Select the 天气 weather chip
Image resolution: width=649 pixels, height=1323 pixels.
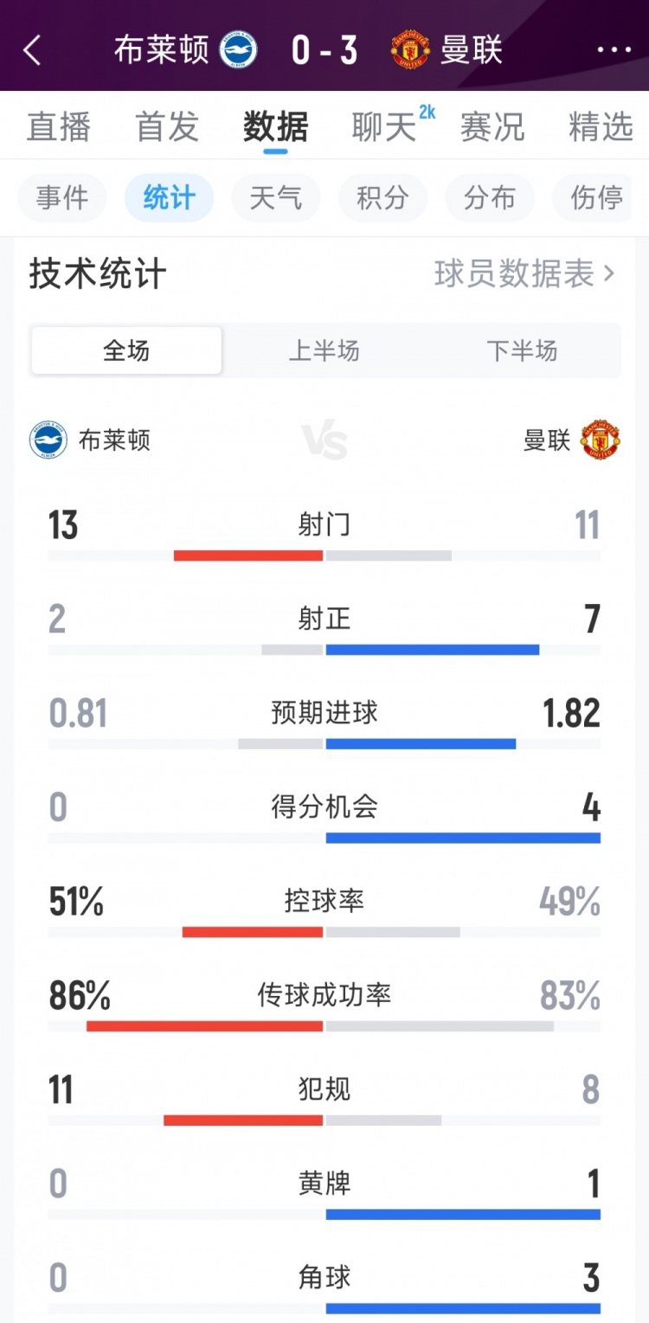[x=276, y=198]
